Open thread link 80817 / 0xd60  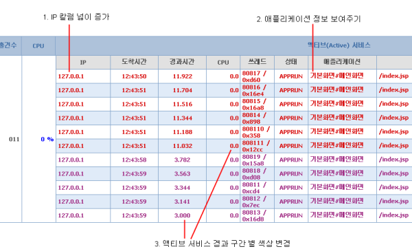pyautogui.click(x=254, y=76)
